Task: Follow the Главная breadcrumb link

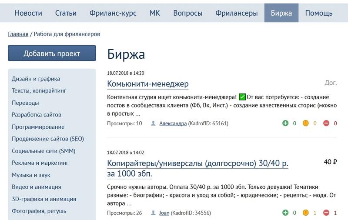Action: (x=18, y=34)
